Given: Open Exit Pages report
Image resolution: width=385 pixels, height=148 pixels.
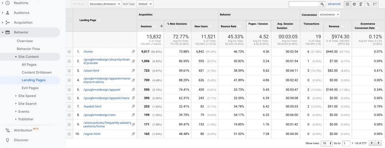Looking at the screenshot, I should [x=30, y=88].
